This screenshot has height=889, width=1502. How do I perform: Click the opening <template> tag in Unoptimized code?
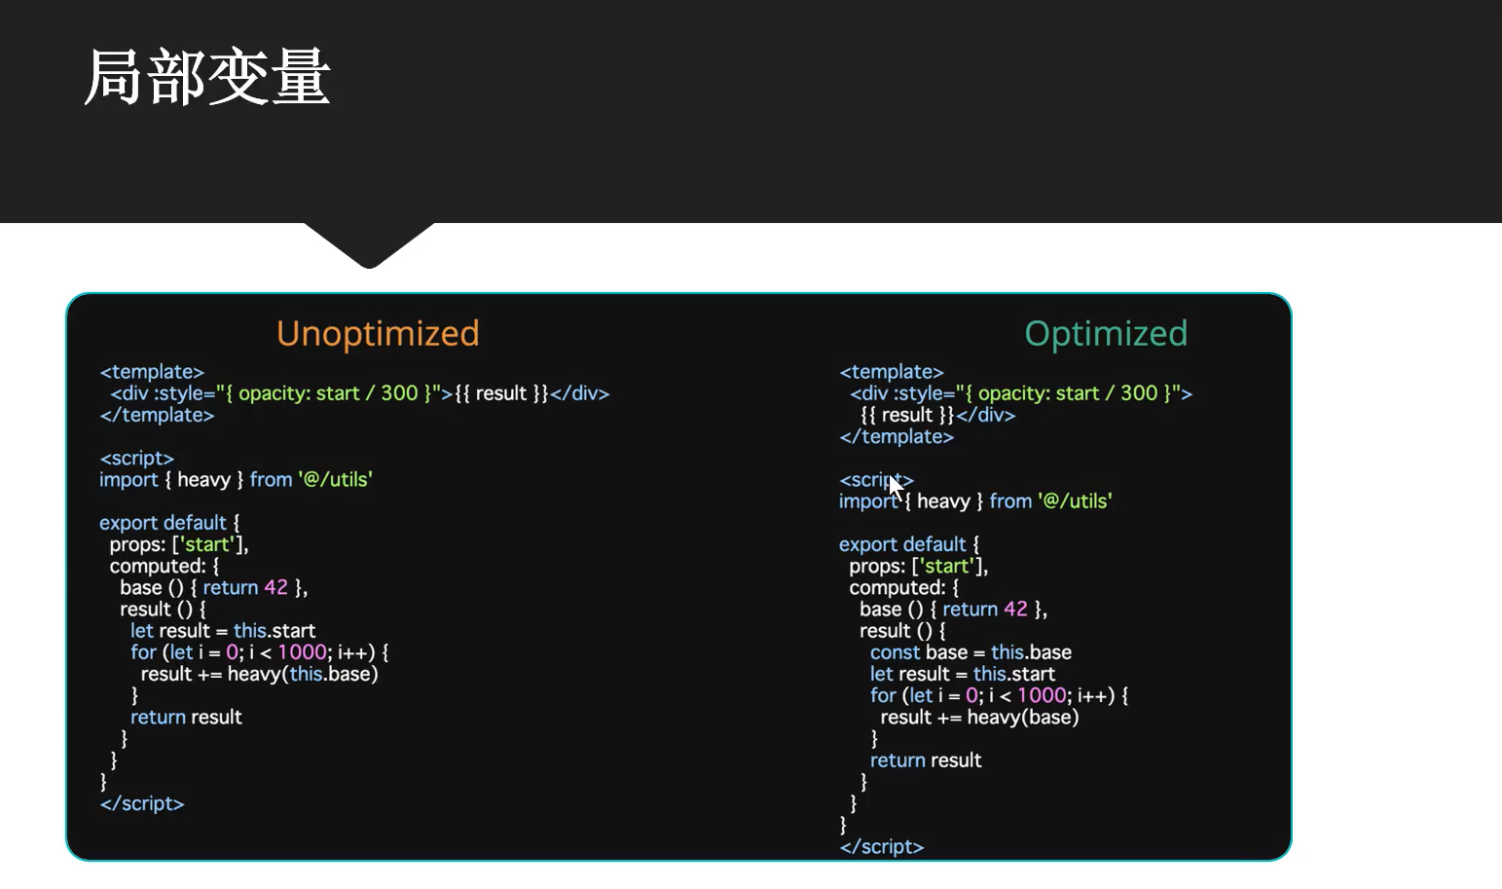pyautogui.click(x=152, y=372)
